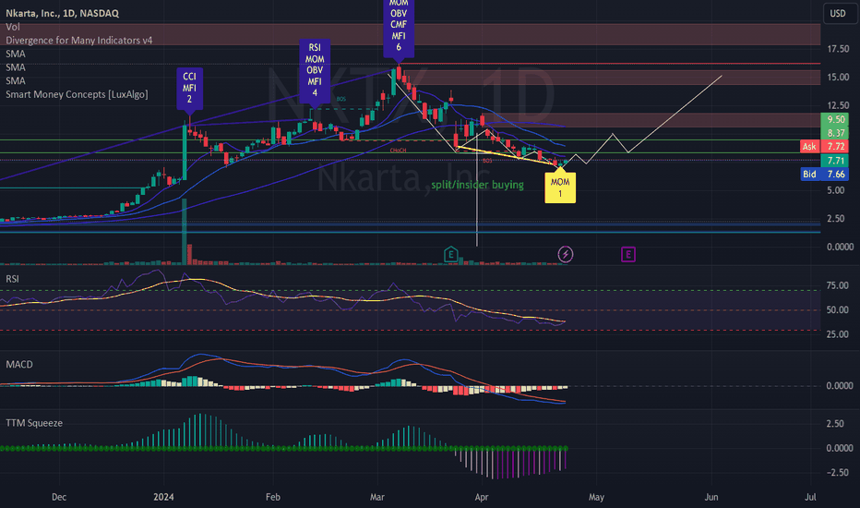Click the MOM OBV CMF MFI 6 label
Viewport: 860px width, 508px height.
pyautogui.click(x=399, y=28)
